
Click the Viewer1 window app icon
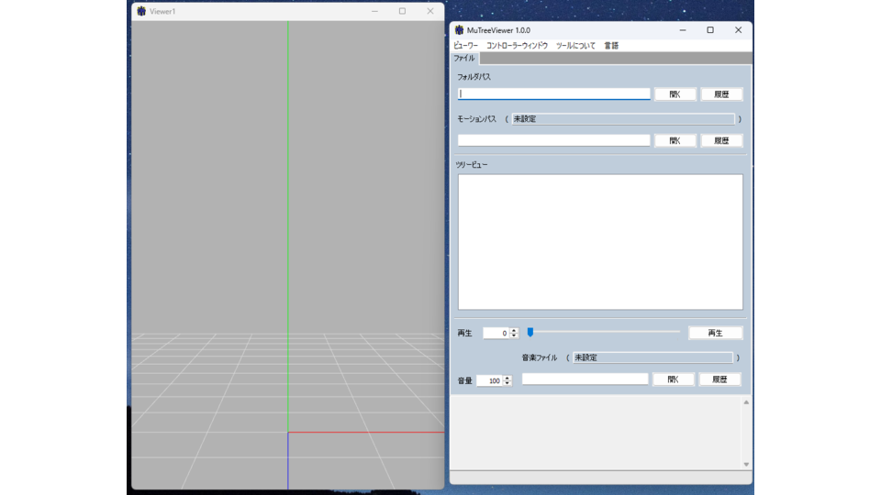141,11
